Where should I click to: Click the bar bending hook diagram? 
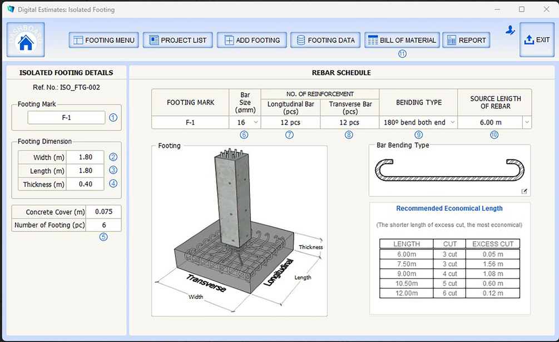[449, 170]
